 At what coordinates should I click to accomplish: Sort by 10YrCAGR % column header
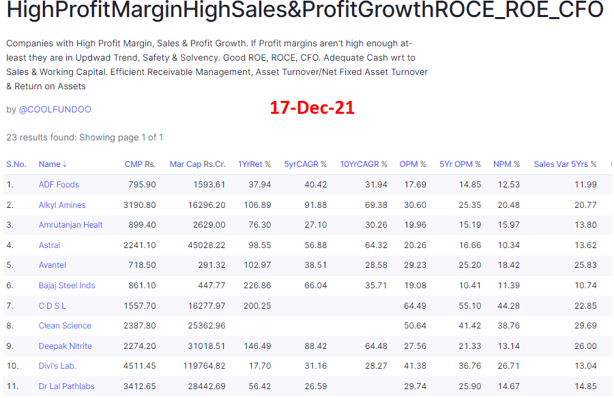pos(364,164)
